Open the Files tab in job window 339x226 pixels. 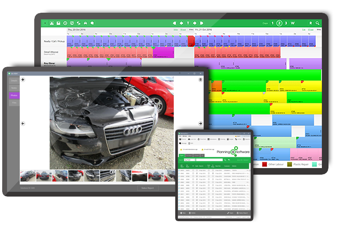pos(14,103)
